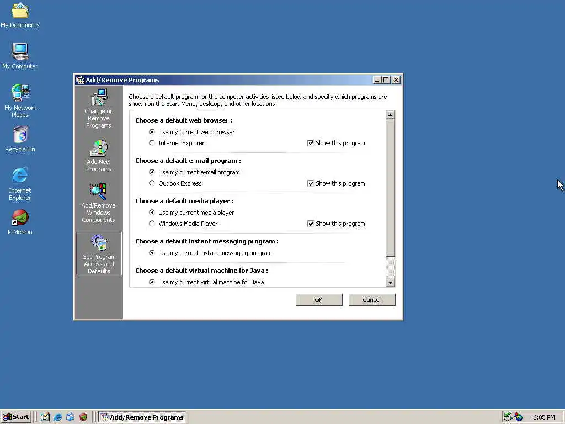The image size is (565, 424).
Task: Click Windows Update tray icon
Action: pos(519,417)
